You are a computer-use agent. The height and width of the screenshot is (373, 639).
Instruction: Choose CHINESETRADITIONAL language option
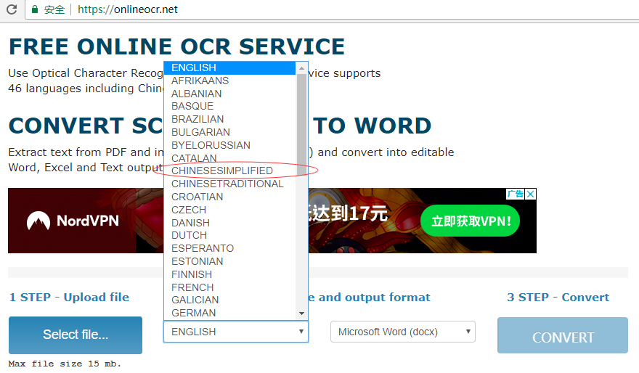point(227,184)
